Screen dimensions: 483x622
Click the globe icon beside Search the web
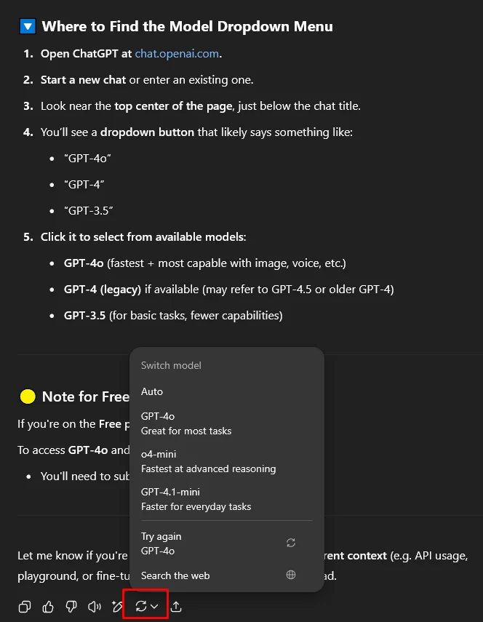291,575
